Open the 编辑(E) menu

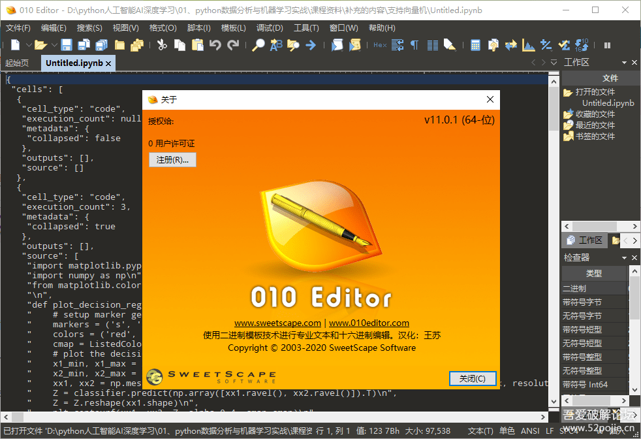pos(54,28)
